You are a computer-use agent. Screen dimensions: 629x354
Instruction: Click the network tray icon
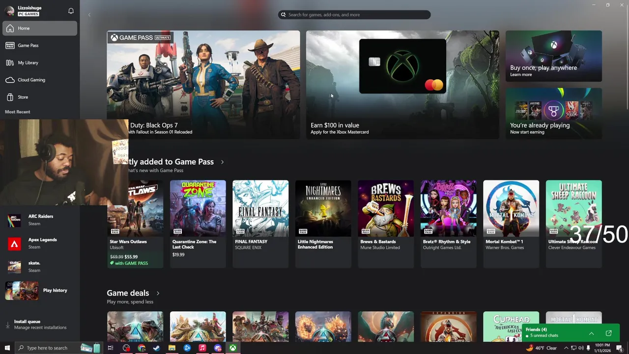coord(573,348)
